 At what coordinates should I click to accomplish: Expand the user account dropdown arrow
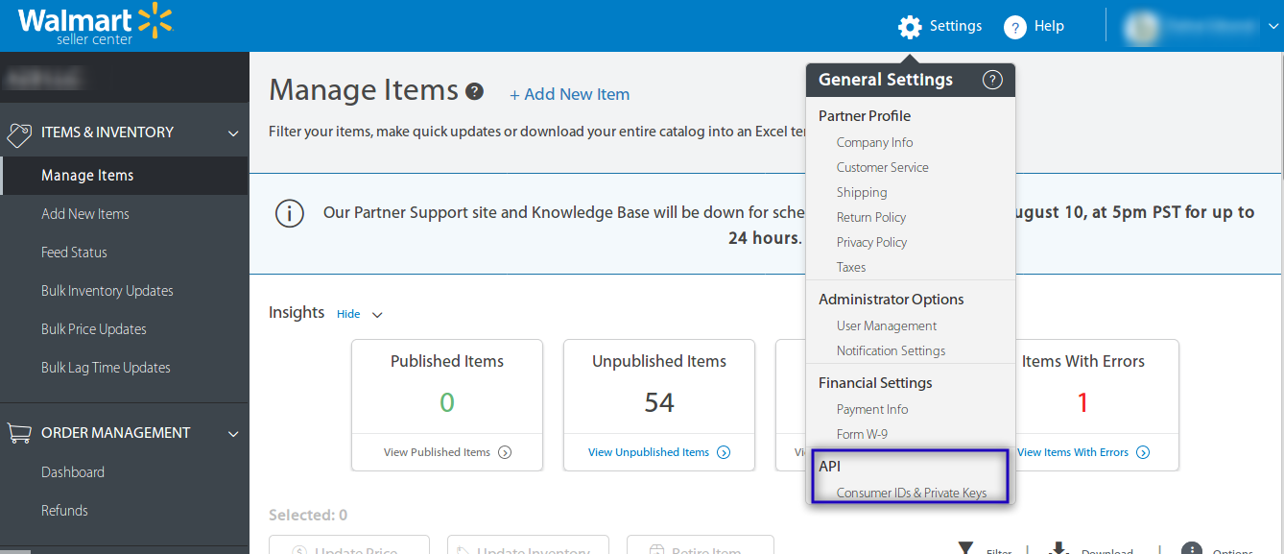pyautogui.click(x=1273, y=27)
